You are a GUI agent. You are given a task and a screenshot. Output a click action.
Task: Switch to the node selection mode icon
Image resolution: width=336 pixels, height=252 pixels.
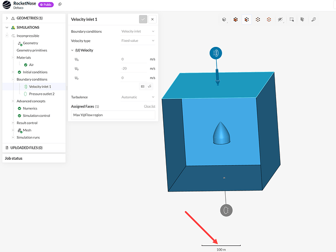pyautogui.click(x=258, y=20)
